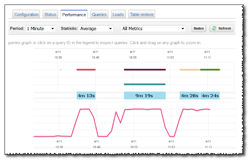
Task: Go to the Queries tab
Action: tap(99, 15)
